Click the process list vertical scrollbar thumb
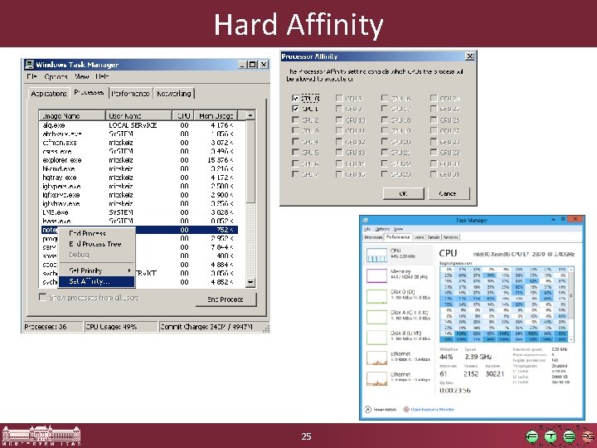The height and width of the screenshot is (448, 597). (x=250, y=161)
